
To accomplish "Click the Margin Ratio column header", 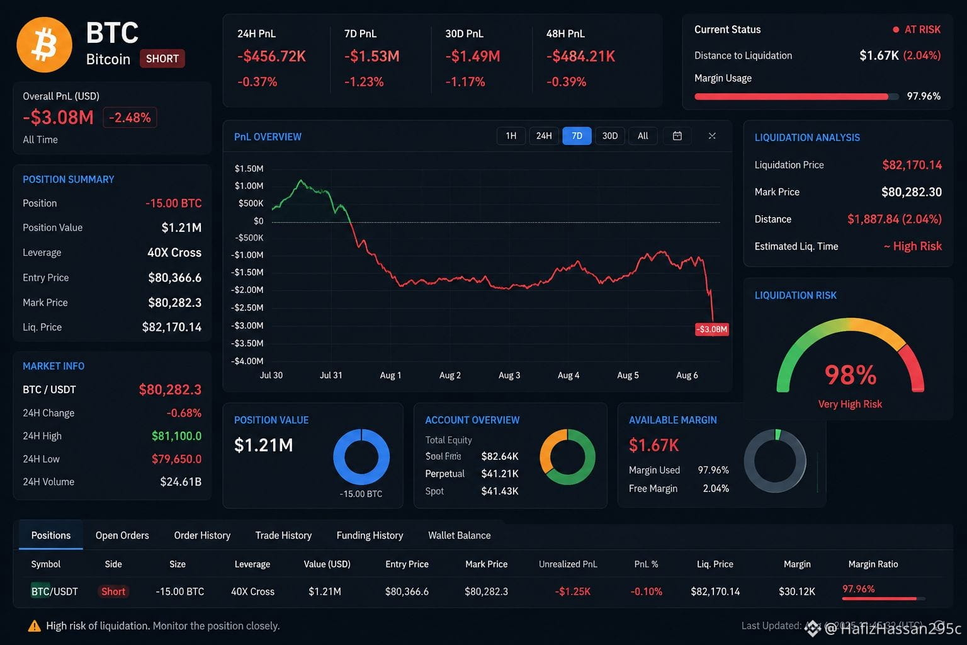I will tap(873, 564).
